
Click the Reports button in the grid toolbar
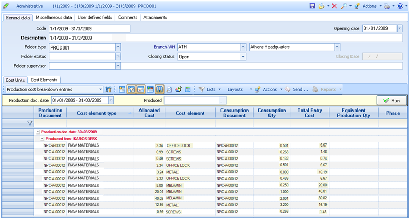[x=327, y=89]
